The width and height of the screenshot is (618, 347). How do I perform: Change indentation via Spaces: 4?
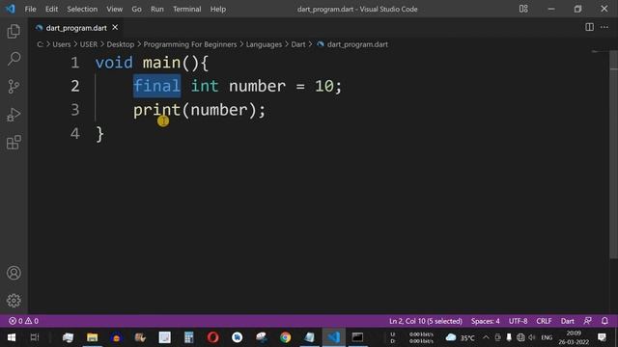click(485, 321)
